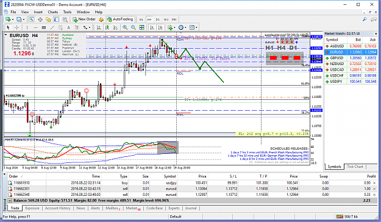Open a new chart with the toolbar icon

[x=8, y=19]
